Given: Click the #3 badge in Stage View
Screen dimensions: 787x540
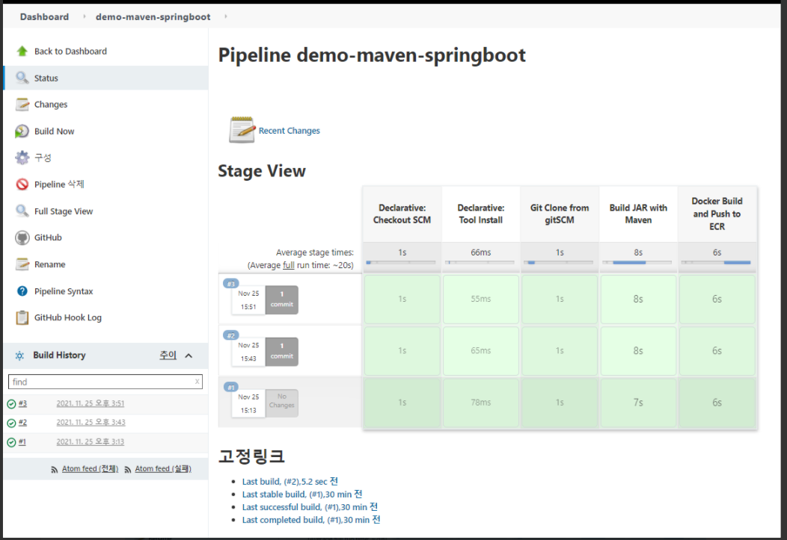Looking at the screenshot, I should pos(231,284).
